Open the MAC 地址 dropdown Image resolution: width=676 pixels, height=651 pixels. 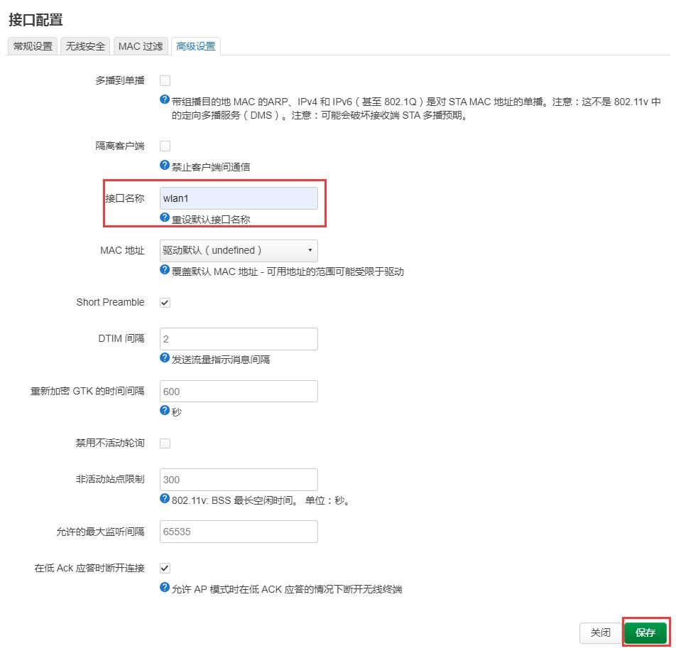[239, 251]
